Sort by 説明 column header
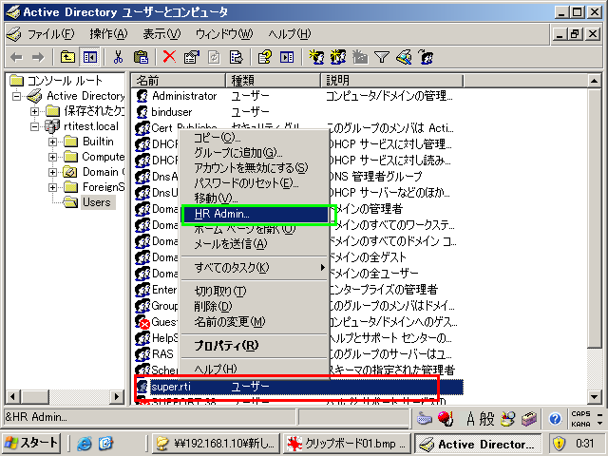Image resolution: width=608 pixels, height=456 pixels. point(392,81)
